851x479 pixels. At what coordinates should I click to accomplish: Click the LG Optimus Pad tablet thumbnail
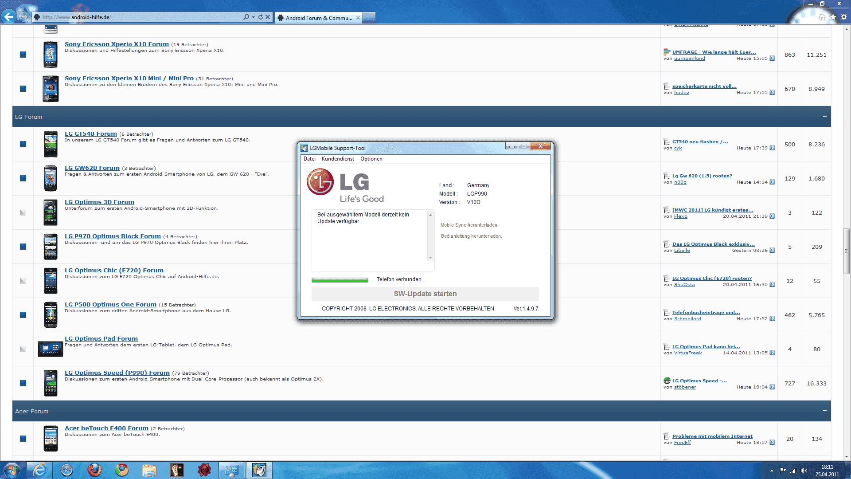pyautogui.click(x=51, y=349)
